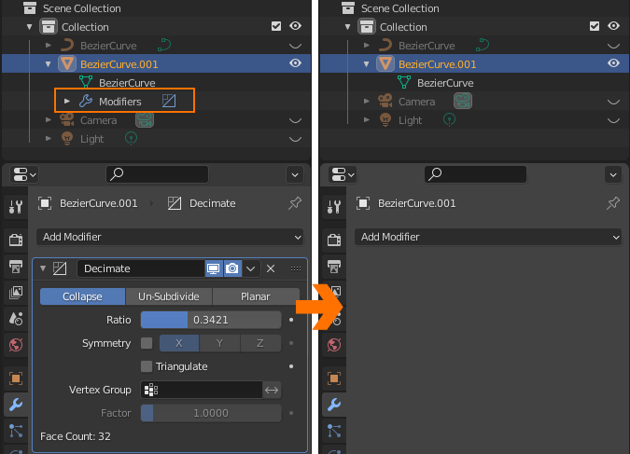Click the Factor slider showing 1.0000

[211, 413]
